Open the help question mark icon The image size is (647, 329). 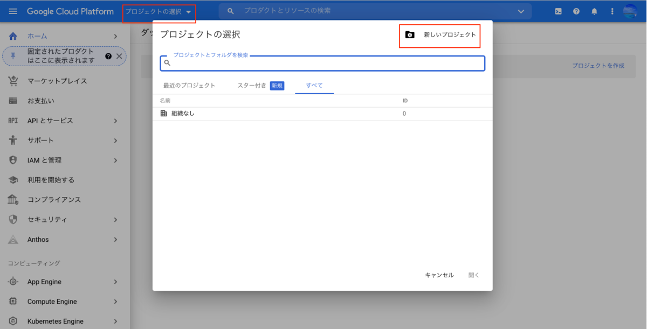pyautogui.click(x=576, y=11)
